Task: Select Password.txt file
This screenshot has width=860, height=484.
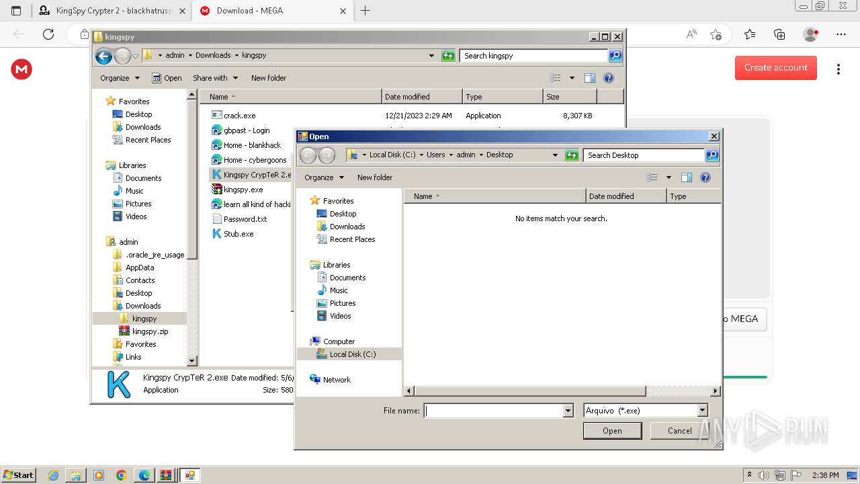Action: point(239,219)
